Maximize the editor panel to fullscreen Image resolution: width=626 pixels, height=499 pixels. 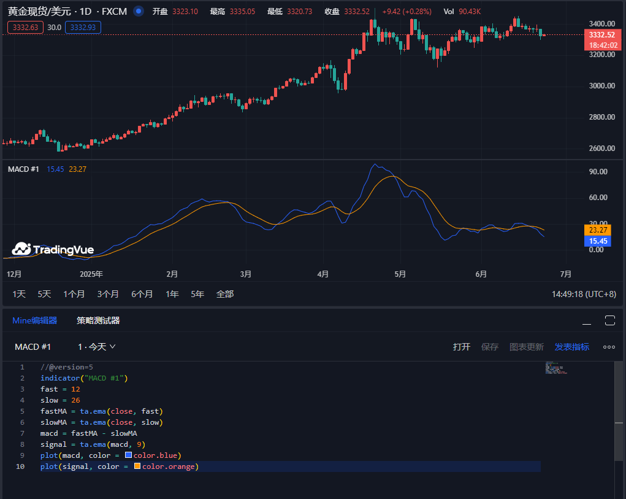point(609,320)
